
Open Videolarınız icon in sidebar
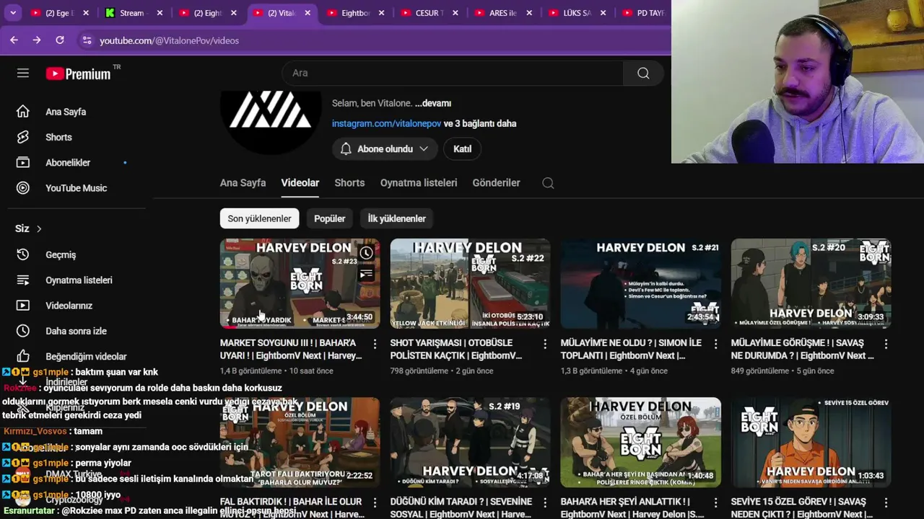click(x=23, y=306)
